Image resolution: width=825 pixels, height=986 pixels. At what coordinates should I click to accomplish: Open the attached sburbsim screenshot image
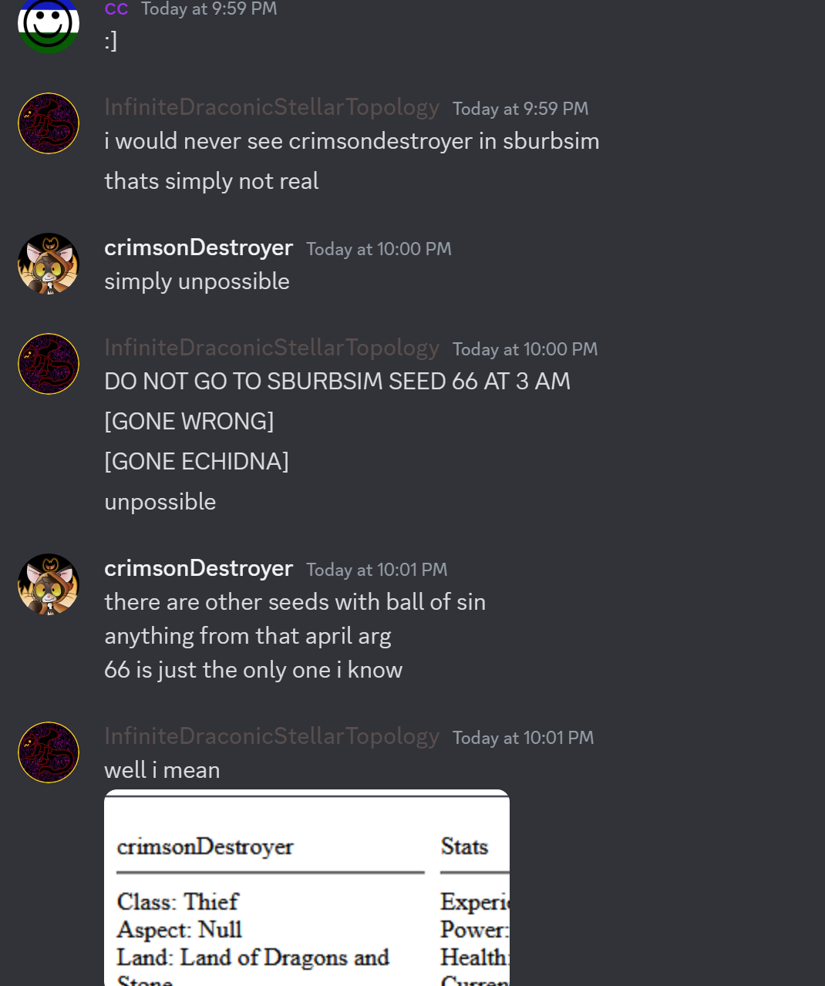pyautogui.click(x=307, y=887)
